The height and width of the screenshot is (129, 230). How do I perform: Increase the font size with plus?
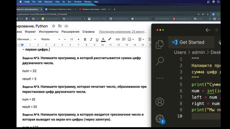78,39
